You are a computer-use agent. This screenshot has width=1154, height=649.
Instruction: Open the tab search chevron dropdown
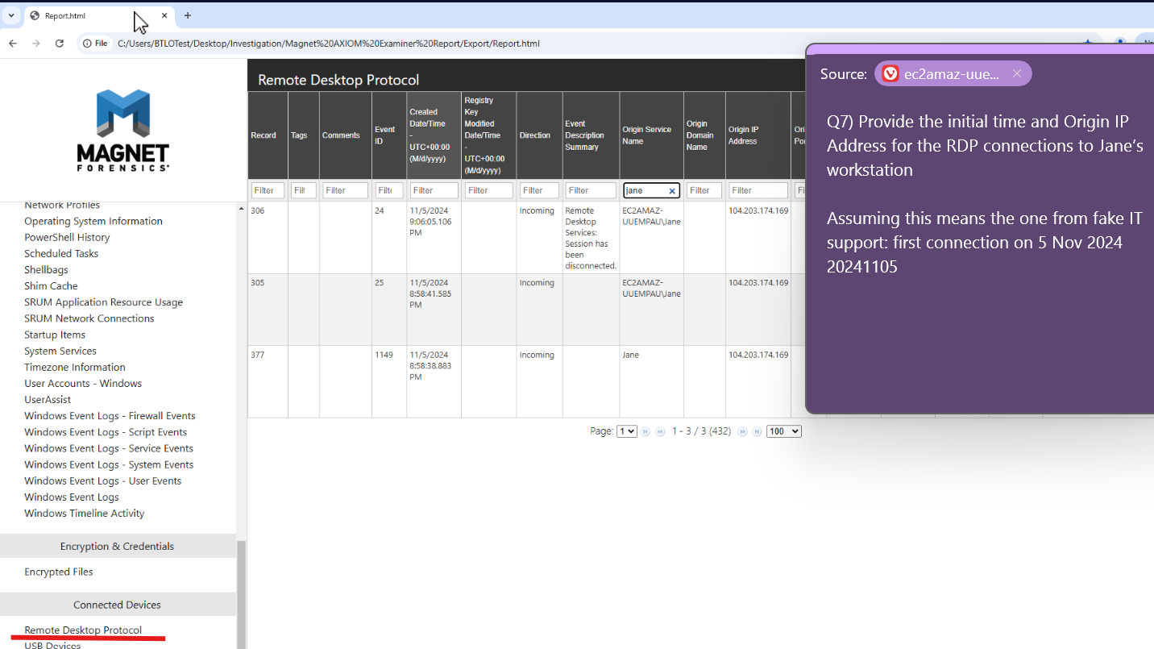11,15
